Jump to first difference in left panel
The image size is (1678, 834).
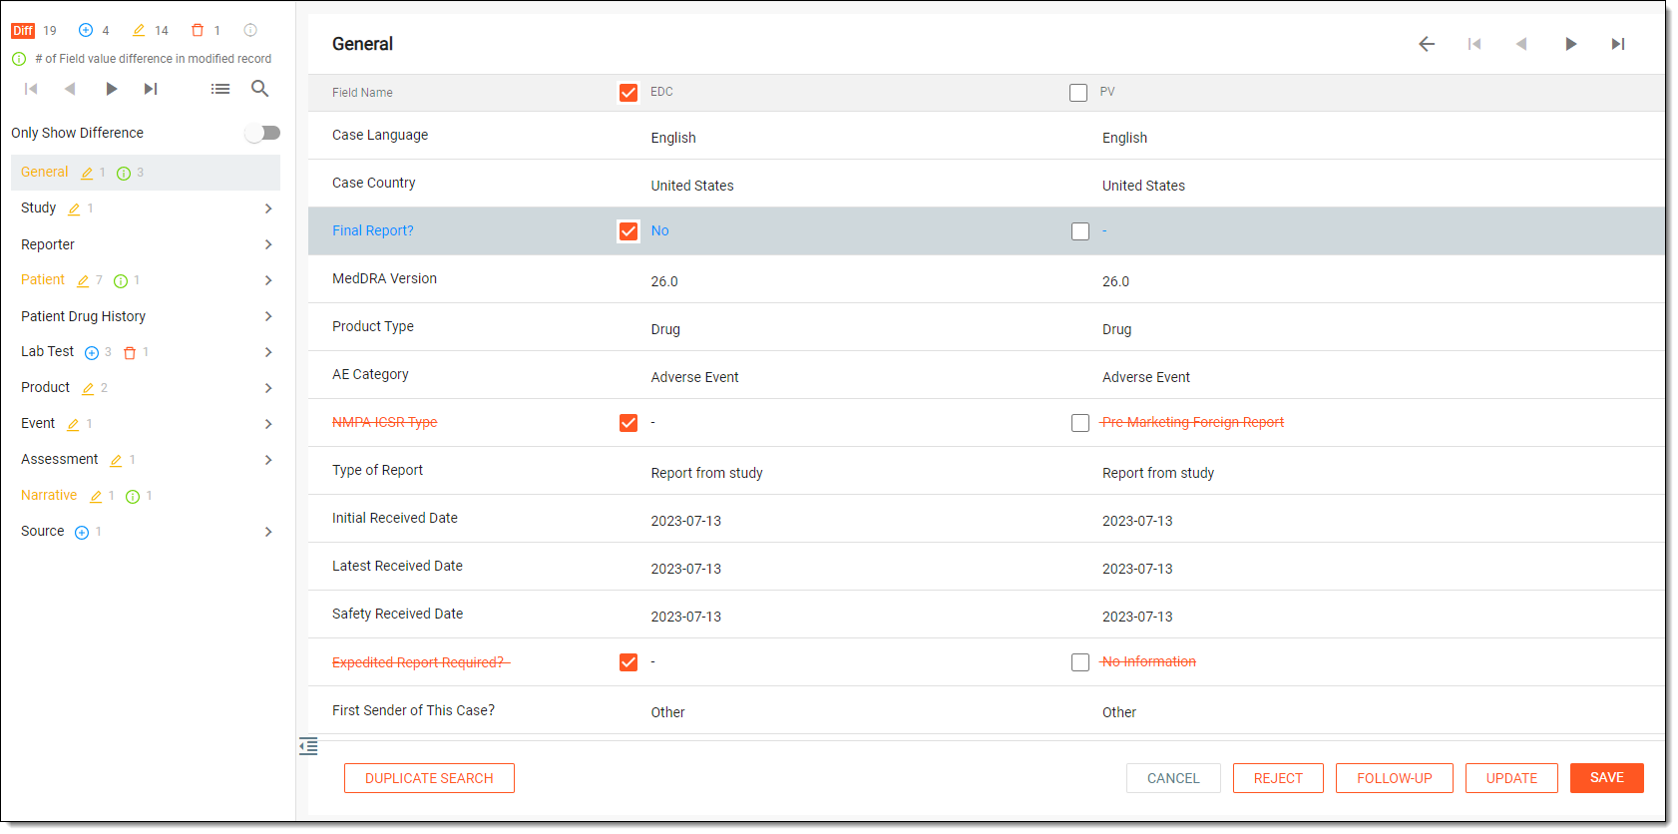point(31,89)
